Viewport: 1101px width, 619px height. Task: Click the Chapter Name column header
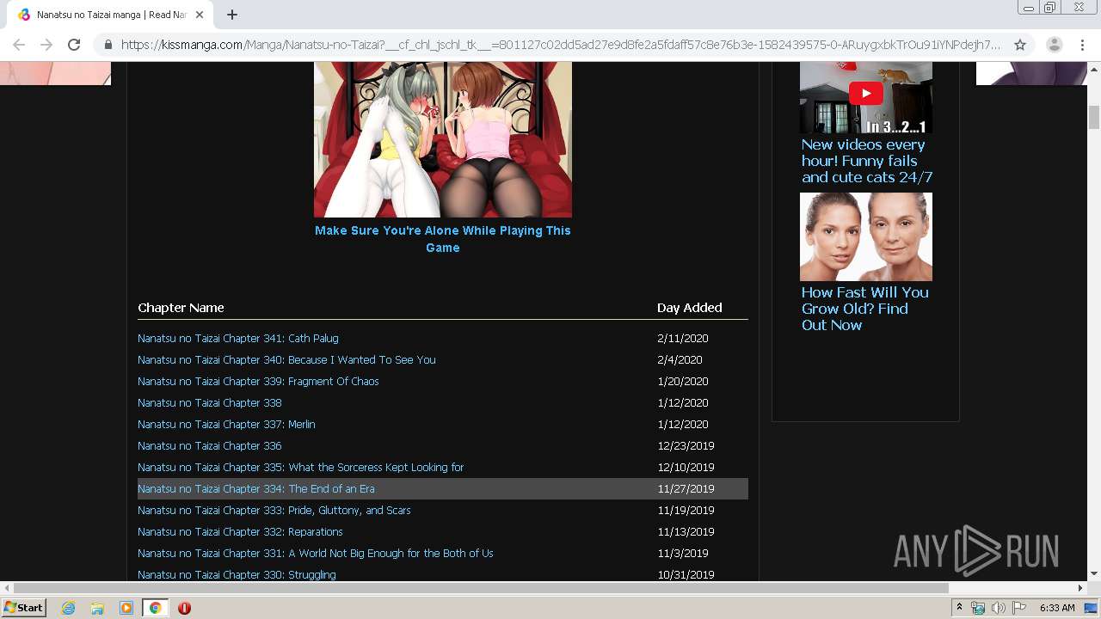coord(181,308)
